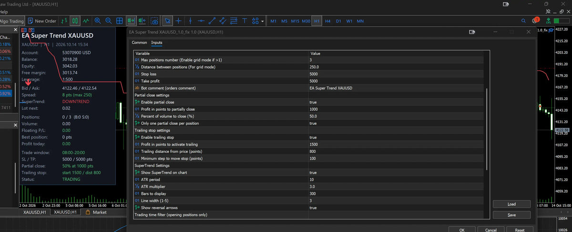Pick the Fibonacci retracement tool
The height and width of the screenshot is (232, 572).
[x=234, y=21]
